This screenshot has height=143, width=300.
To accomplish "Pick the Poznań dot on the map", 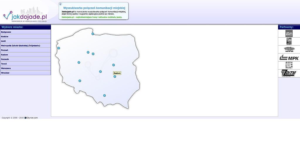I will click(x=79, y=62).
